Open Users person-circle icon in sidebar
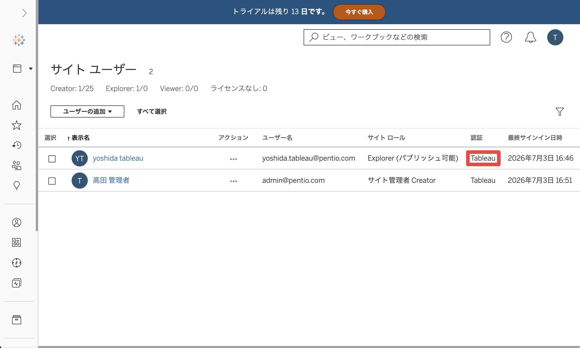 pos(17,222)
